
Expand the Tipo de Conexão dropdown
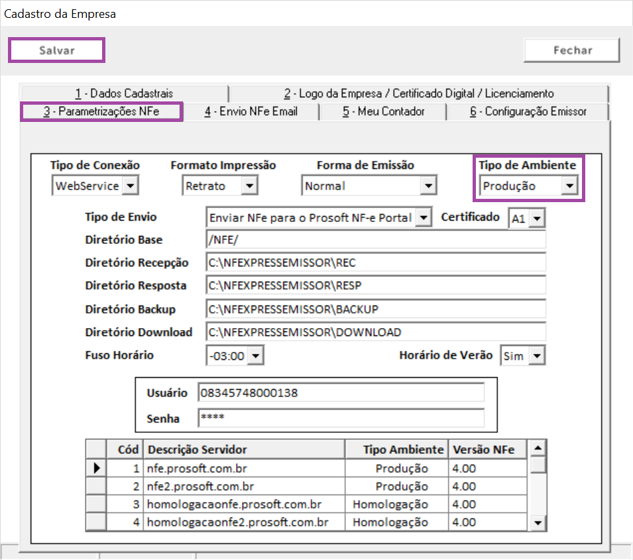coord(131,186)
